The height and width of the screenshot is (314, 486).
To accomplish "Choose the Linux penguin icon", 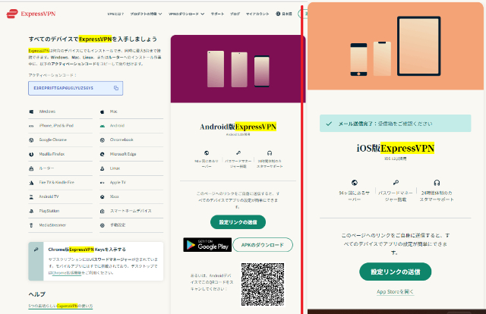I will click(103, 168).
